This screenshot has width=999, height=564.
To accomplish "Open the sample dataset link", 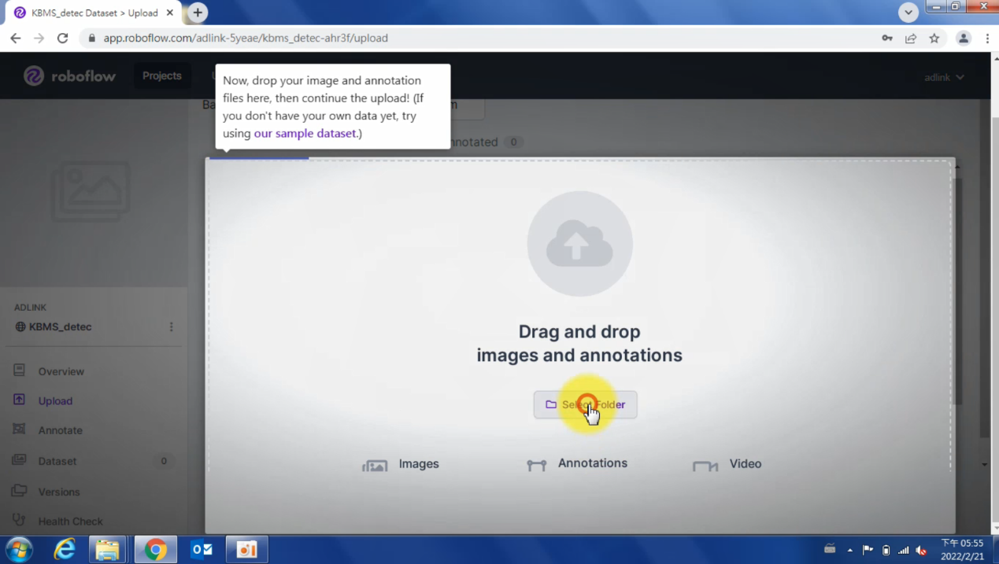I will pos(305,134).
